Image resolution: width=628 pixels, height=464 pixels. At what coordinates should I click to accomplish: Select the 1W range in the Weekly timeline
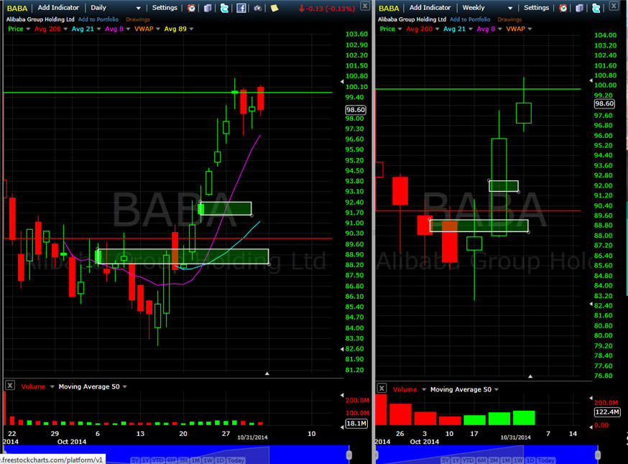[x=519, y=460]
